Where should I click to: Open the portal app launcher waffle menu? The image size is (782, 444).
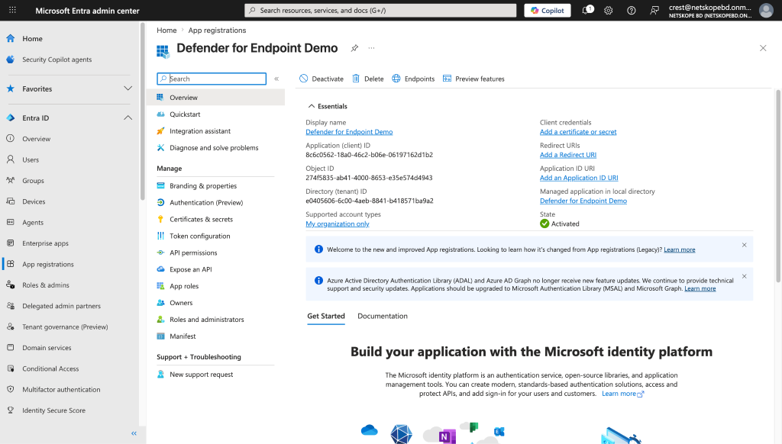[12, 10]
